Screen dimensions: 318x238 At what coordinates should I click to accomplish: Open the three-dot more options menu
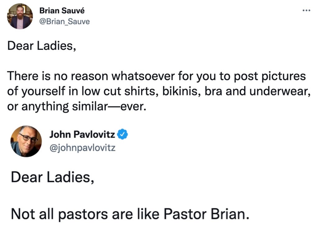click(x=306, y=11)
